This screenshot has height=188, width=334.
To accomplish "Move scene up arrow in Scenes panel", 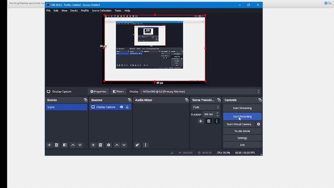I will click(x=73, y=145).
